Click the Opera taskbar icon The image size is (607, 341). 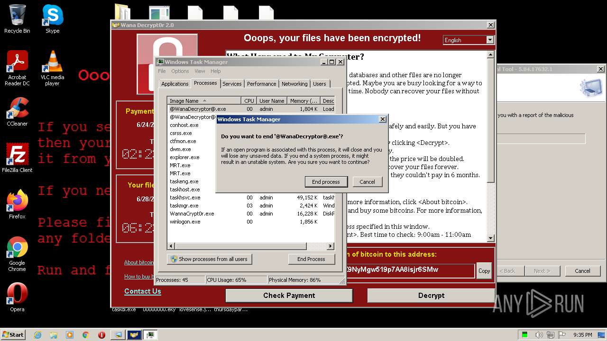click(x=101, y=335)
